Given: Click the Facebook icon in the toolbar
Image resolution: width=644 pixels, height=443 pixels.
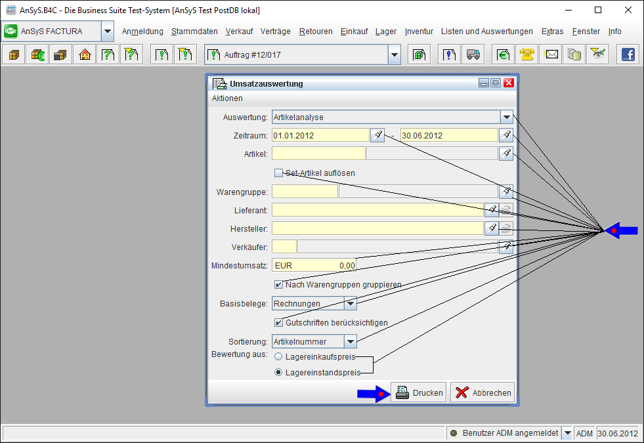Looking at the screenshot, I should (628, 55).
